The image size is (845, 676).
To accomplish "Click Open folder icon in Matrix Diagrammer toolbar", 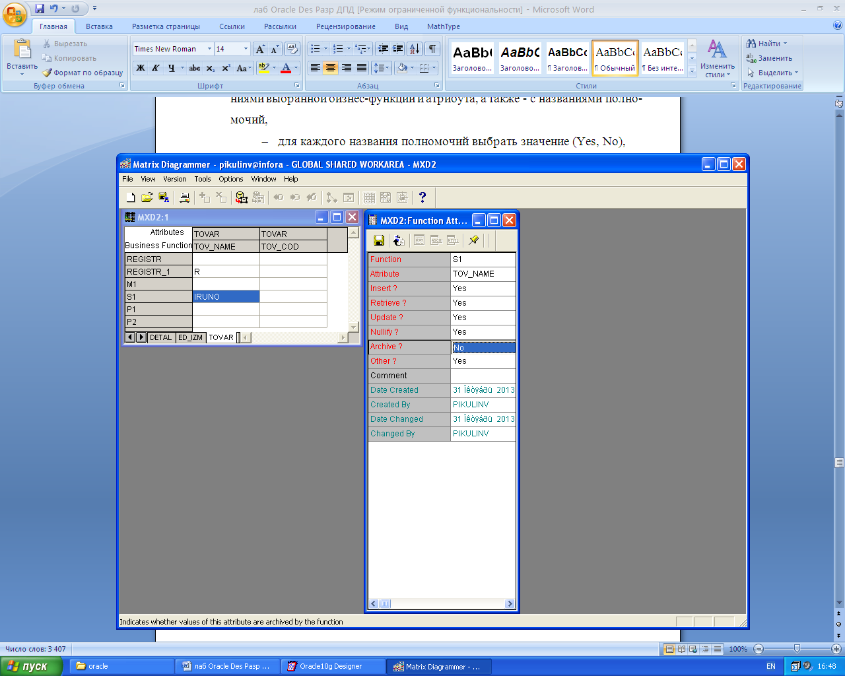I will (x=147, y=197).
